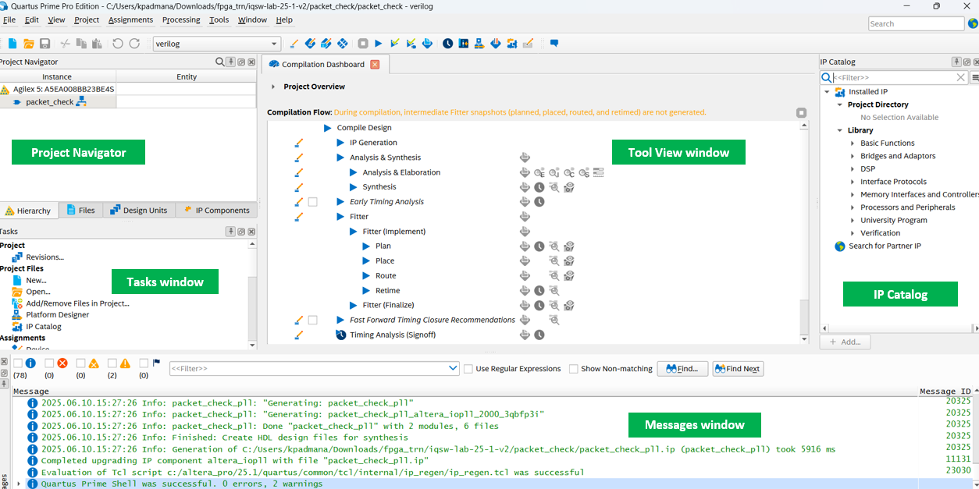Expand the Interface Protocols category
This screenshot has height=489, width=979.
[853, 182]
